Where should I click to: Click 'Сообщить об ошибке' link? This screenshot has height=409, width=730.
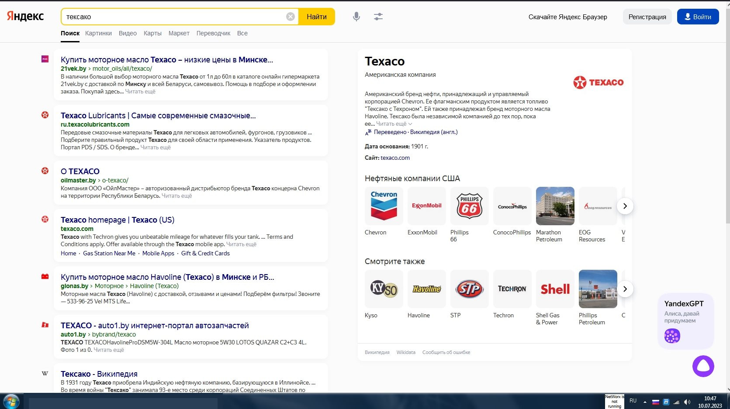point(446,352)
